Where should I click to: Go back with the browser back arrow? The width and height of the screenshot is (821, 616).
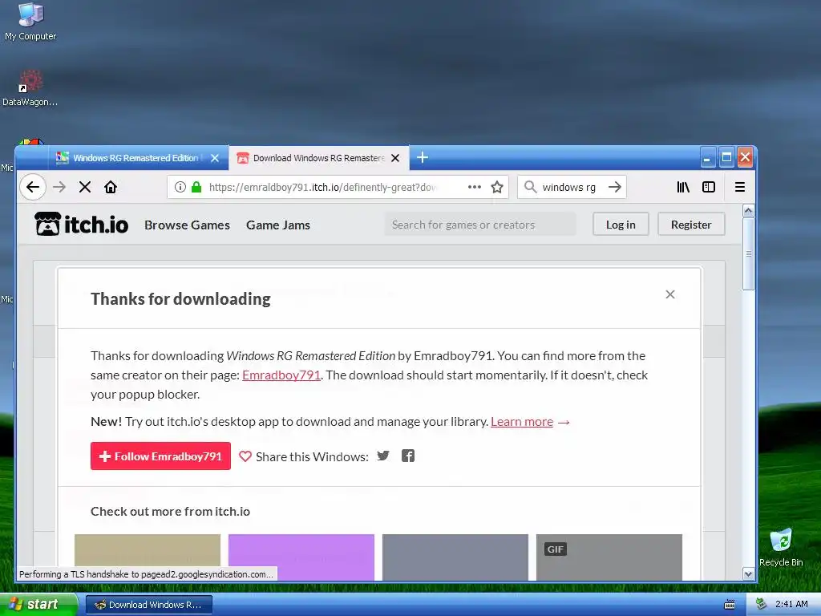tap(33, 187)
